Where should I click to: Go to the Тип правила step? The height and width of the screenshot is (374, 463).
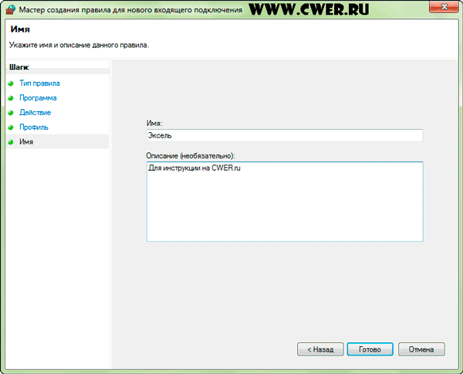coord(39,83)
